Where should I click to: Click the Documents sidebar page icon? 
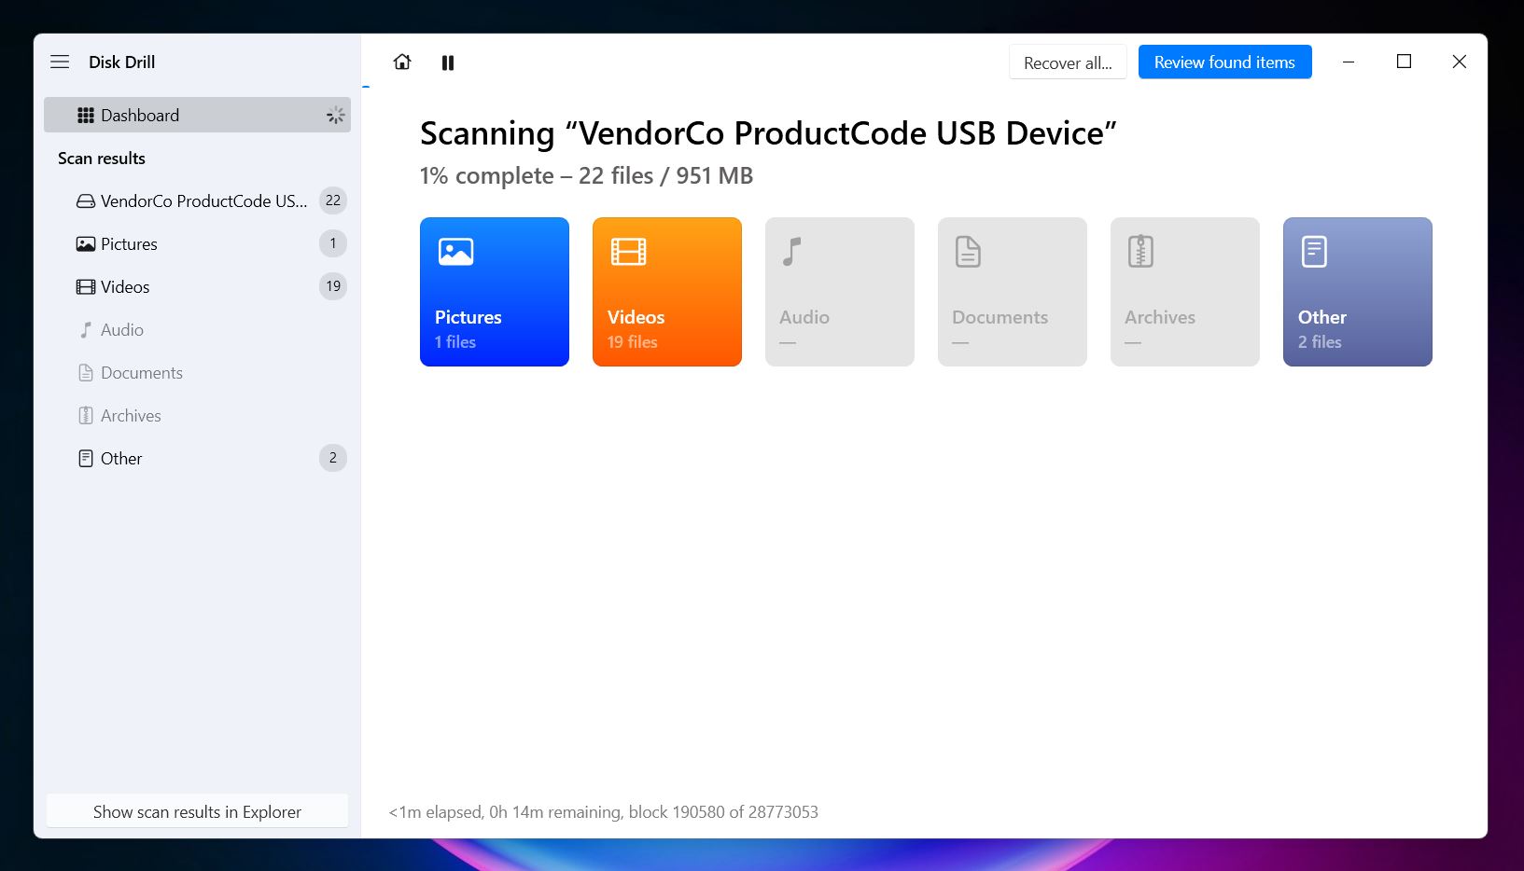(x=86, y=372)
